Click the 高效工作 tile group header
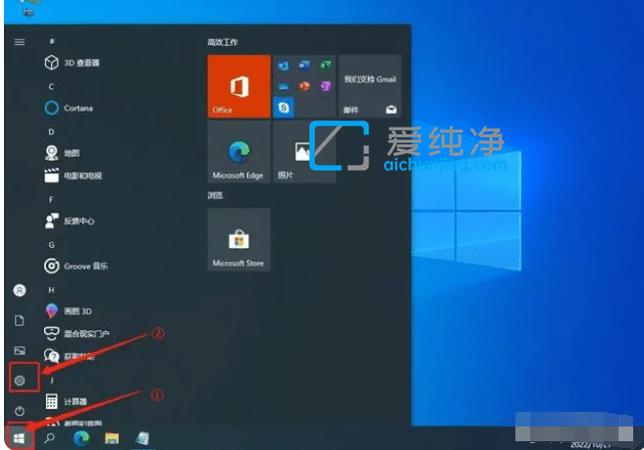 222,42
